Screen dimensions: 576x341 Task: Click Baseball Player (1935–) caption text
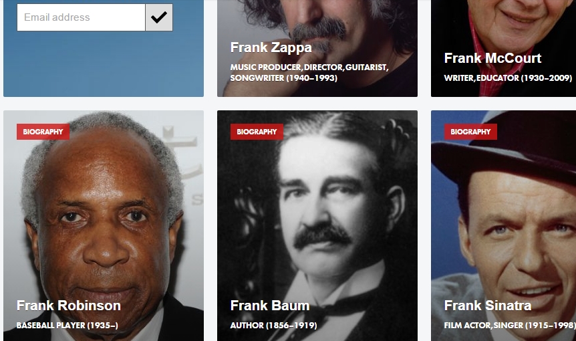pos(67,325)
